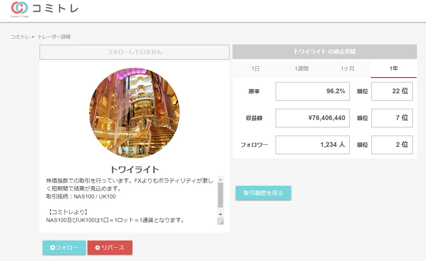Image resolution: width=426 pixels, height=261 pixels.
Task: Click the textarea resize handle
Action: 221,222
